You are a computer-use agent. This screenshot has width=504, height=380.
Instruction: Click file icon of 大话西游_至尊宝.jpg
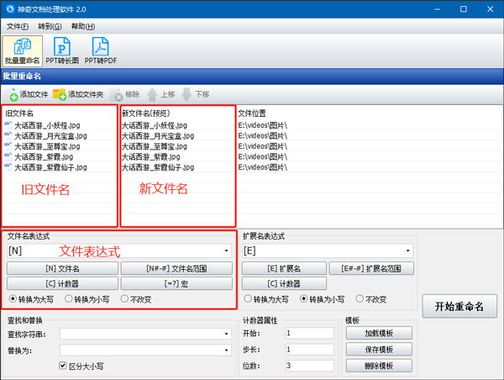coord(8,146)
